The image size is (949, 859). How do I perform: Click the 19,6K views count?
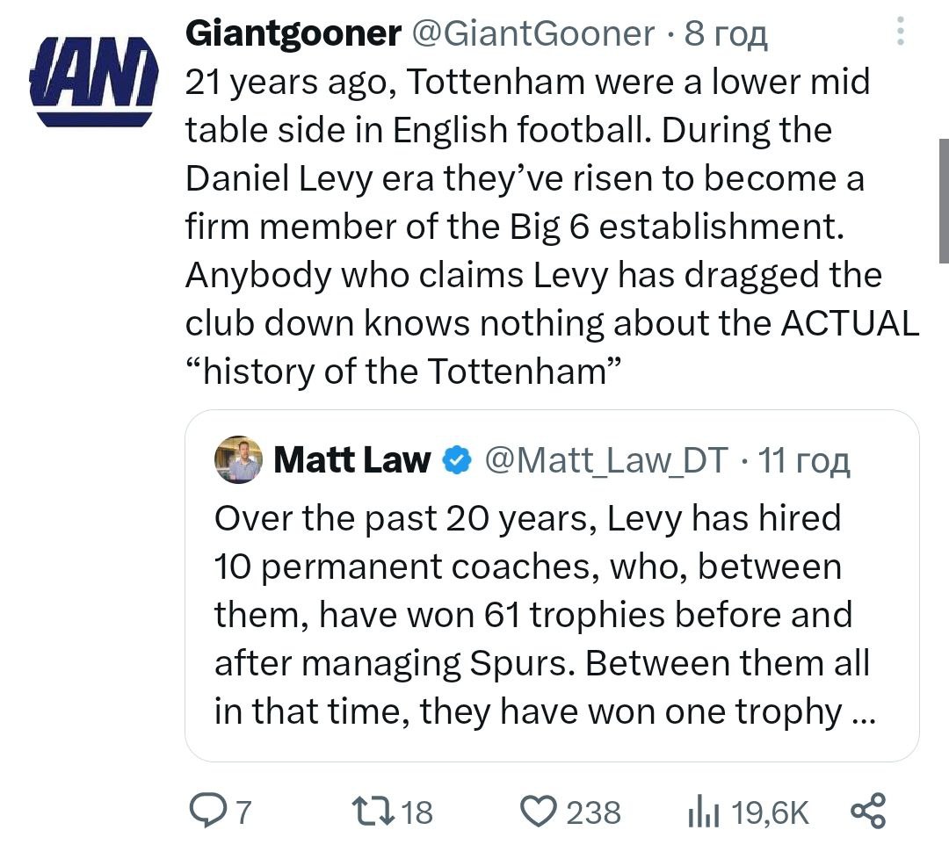pos(771,812)
